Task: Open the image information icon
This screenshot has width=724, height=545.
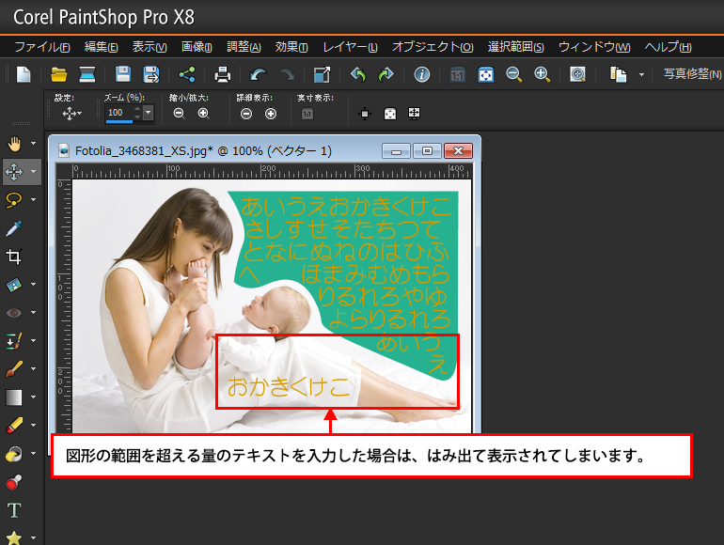Action: (x=421, y=74)
